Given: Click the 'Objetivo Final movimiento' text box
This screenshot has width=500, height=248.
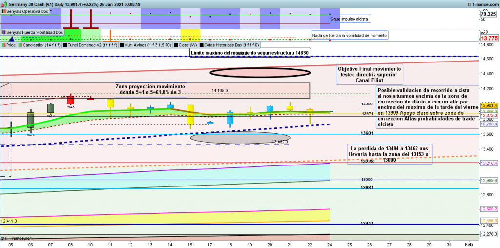Looking at the screenshot, I should 370,74.
